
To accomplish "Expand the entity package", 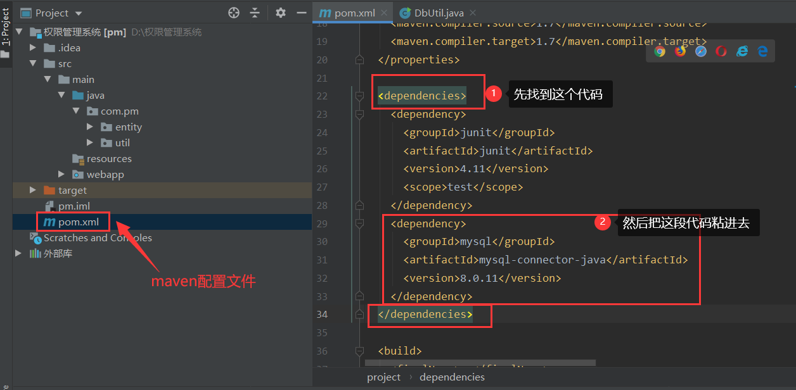I will pyautogui.click(x=90, y=127).
